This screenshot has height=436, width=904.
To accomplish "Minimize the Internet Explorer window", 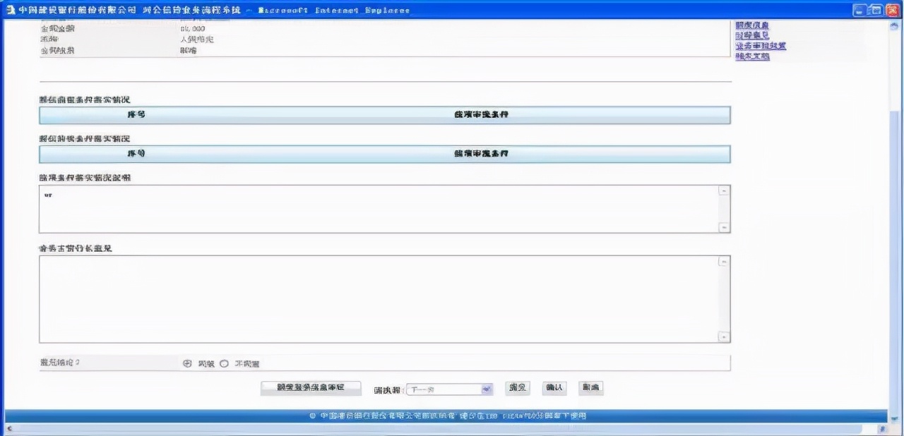I will 860,10.
